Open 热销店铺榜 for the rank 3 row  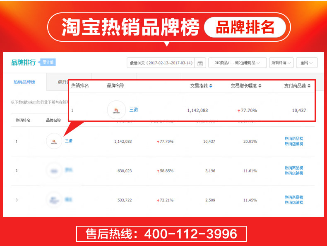tap(293, 203)
